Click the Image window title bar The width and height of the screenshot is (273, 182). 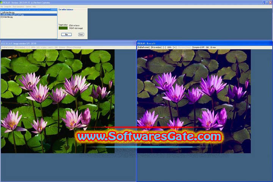coord(68,43)
